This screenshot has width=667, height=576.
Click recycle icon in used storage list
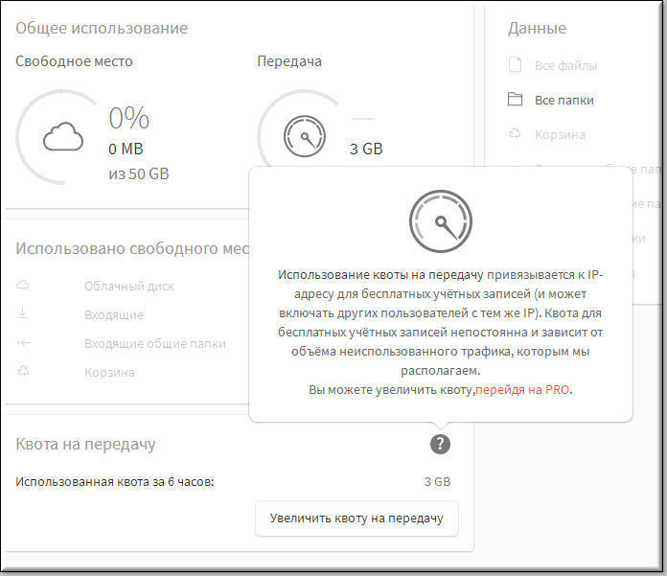click(x=23, y=372)
